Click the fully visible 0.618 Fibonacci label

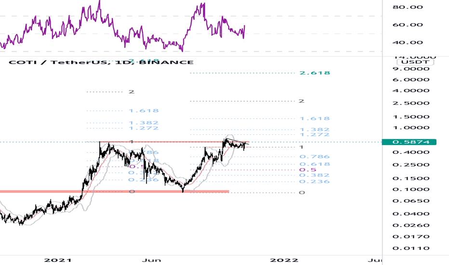tap(315, 164)
